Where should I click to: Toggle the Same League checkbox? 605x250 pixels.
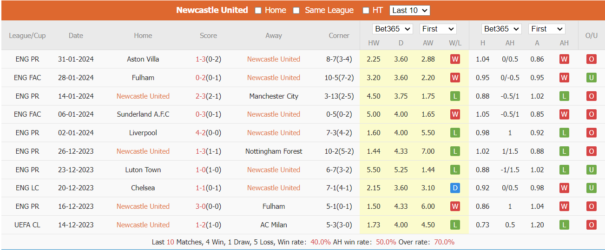click(296, 11)
